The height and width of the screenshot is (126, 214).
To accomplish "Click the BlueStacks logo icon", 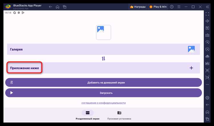I will [8, 7].
